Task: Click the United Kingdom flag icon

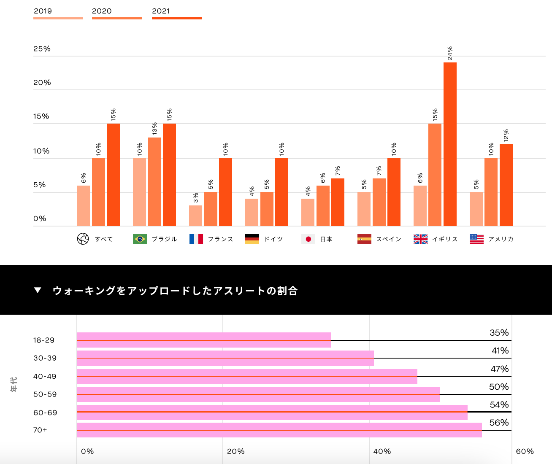Action: pyautogui.click(x=420, y=239)
